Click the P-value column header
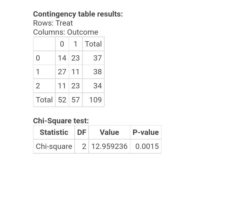 coord(146,132)
